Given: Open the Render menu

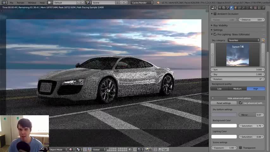Looking at the screenshot, I should coord(21,3).
